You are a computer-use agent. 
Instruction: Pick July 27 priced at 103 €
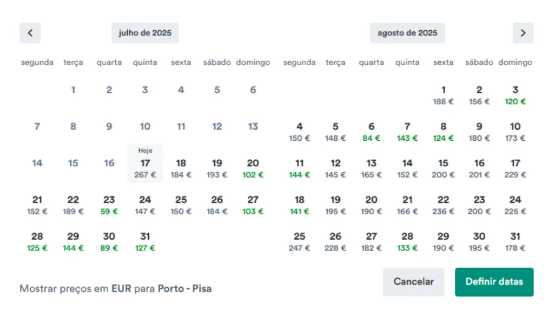pyautogui.click(x=253, y=205)
